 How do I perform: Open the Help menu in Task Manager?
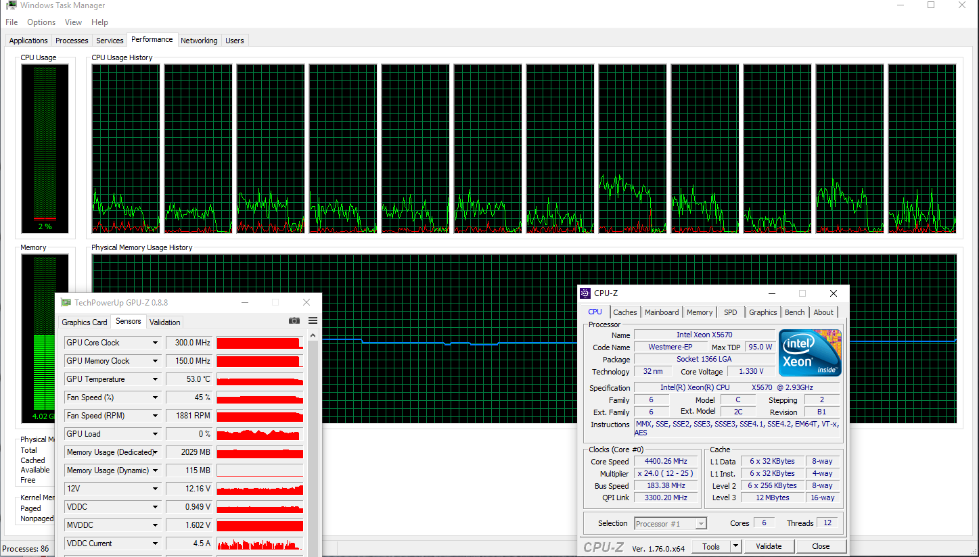pos(99,22)
